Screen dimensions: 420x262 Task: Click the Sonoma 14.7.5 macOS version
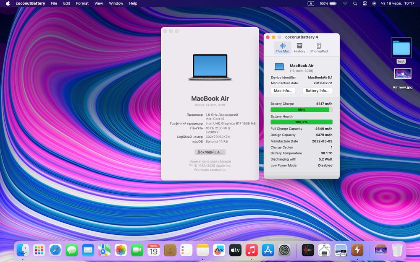[217, 141]
